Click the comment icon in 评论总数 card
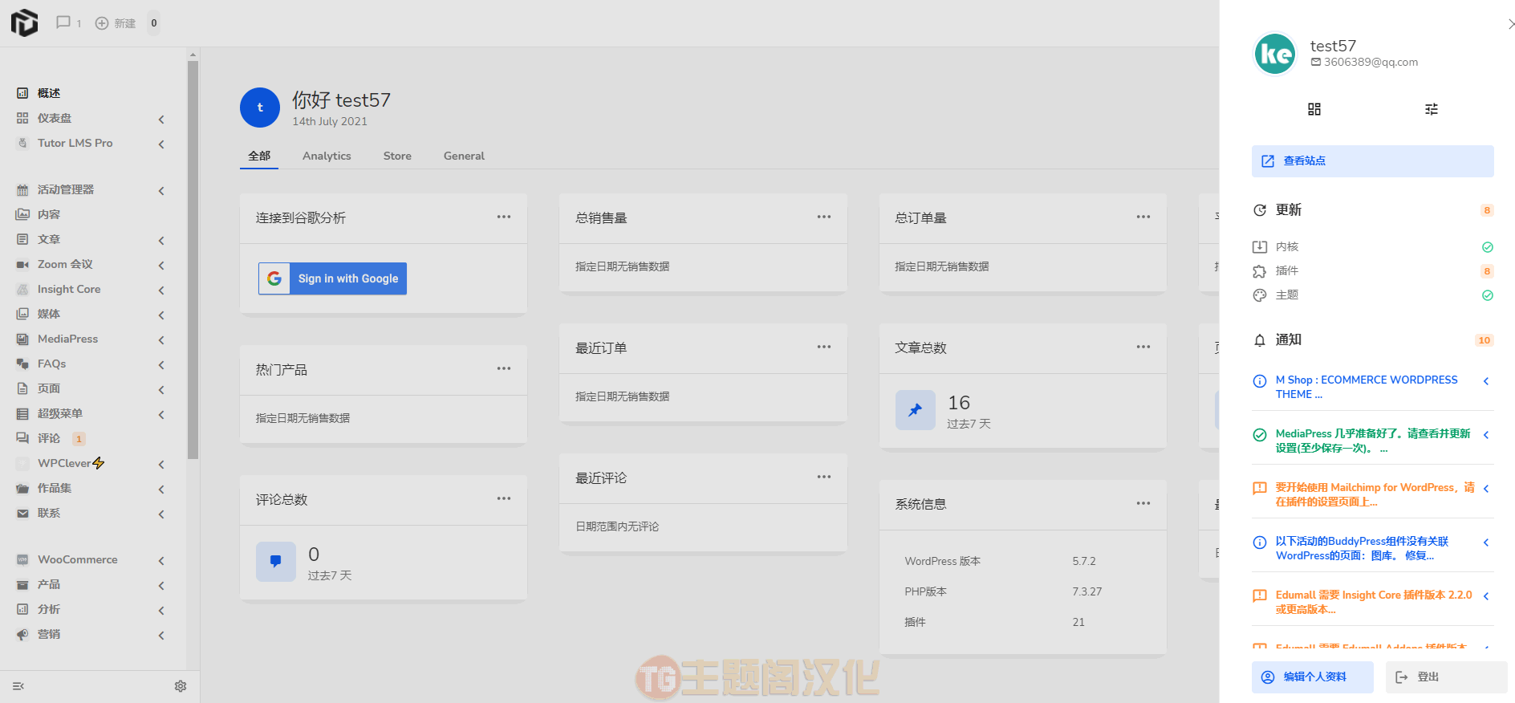Viewport: 1515px width, 703px height. coord(276,562)
